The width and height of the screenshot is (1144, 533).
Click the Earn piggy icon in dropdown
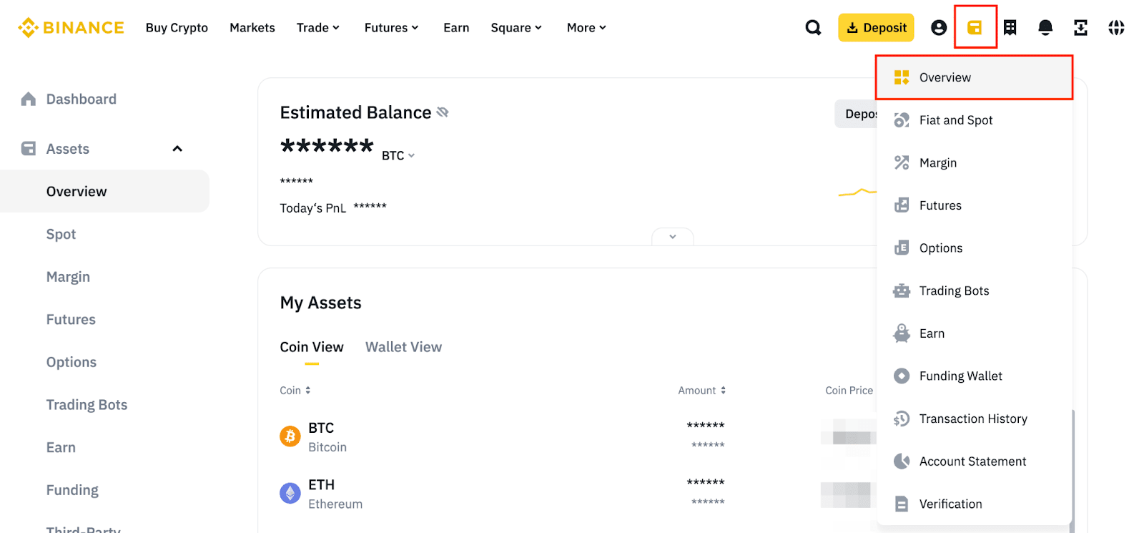902,333
